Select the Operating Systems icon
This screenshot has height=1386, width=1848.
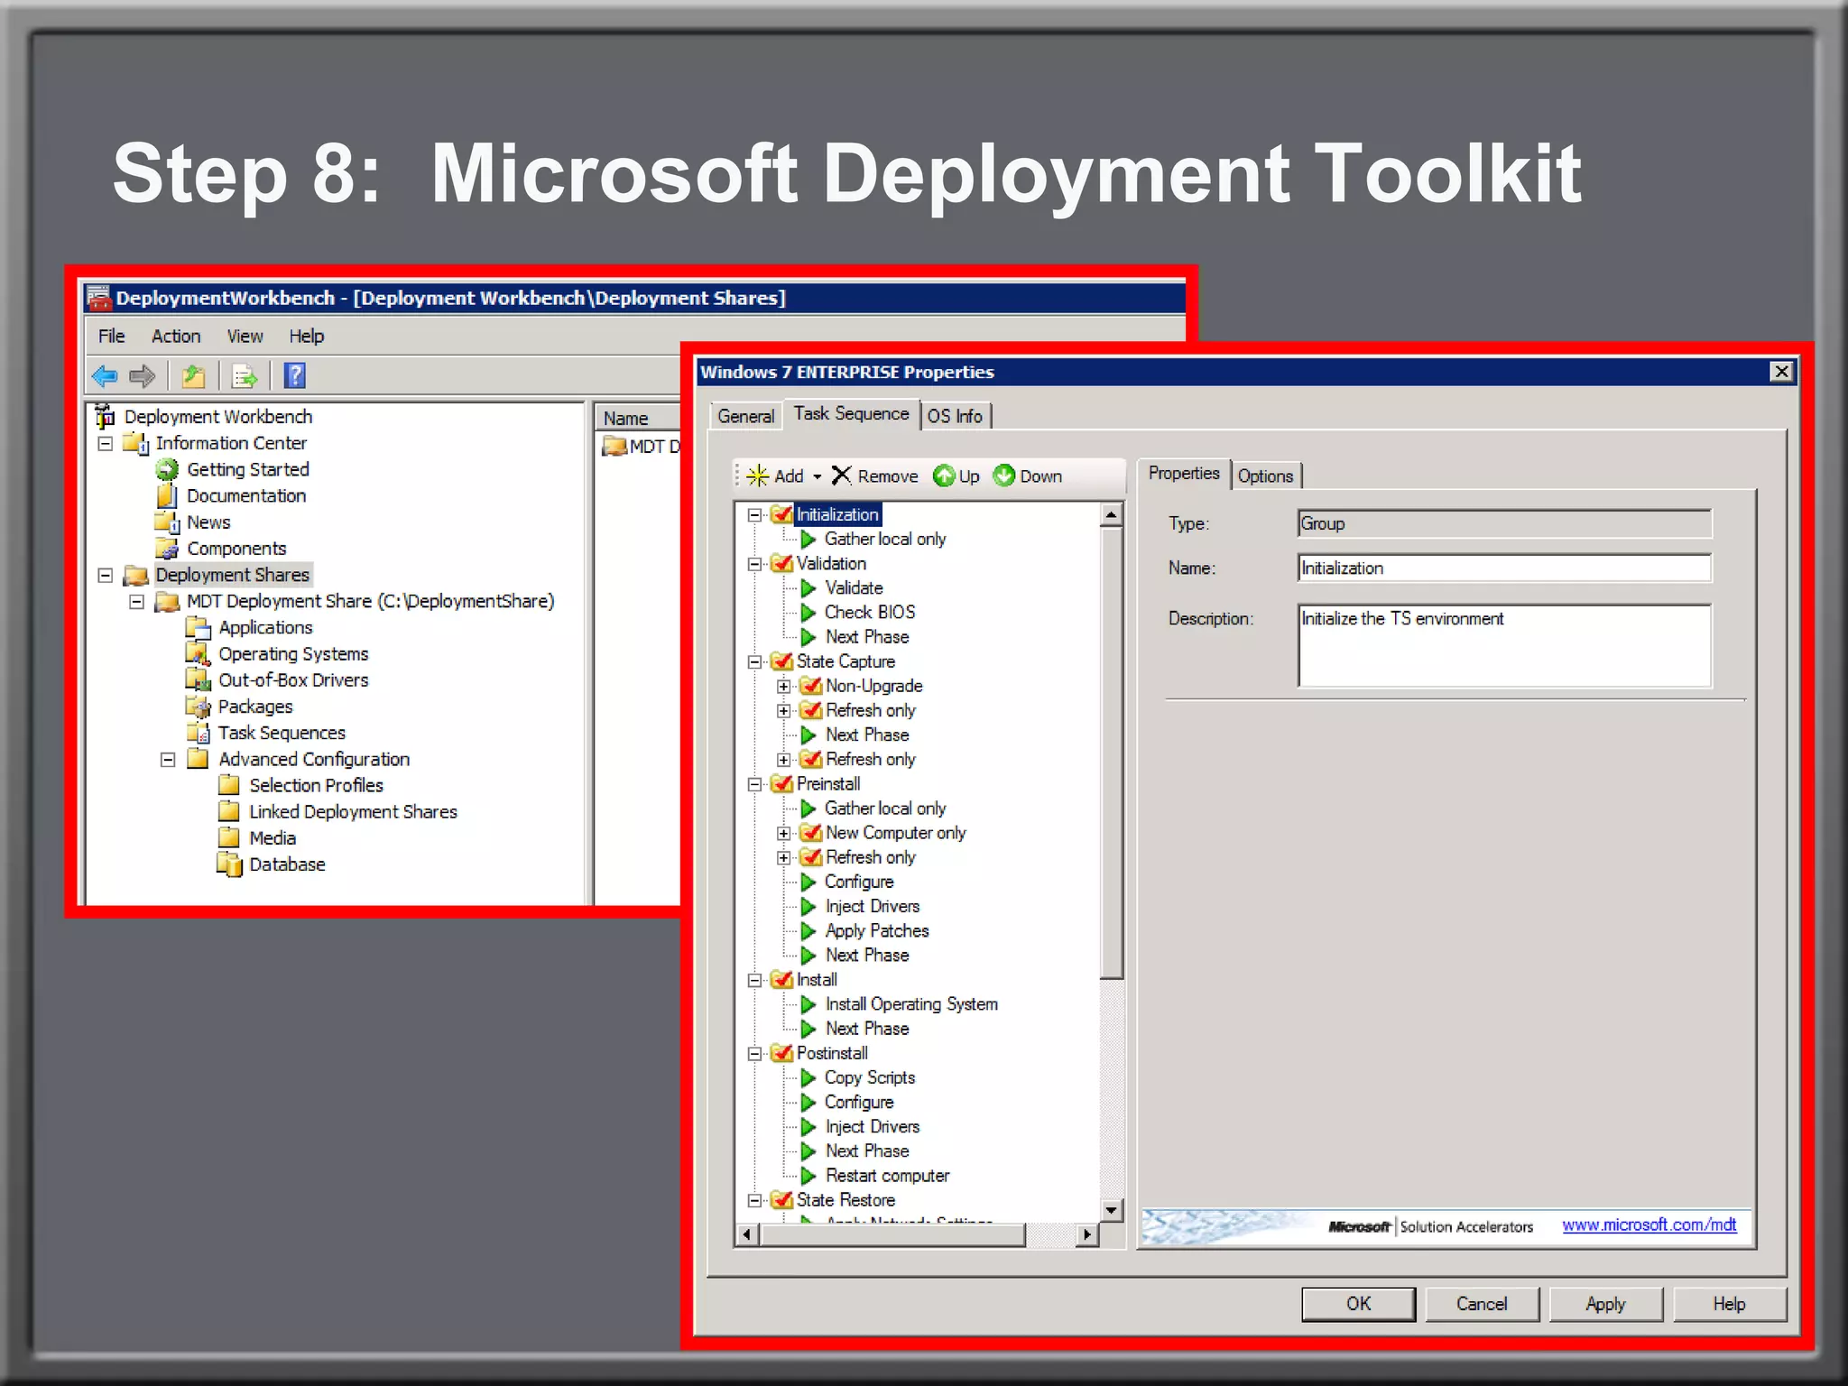[198, 654]
